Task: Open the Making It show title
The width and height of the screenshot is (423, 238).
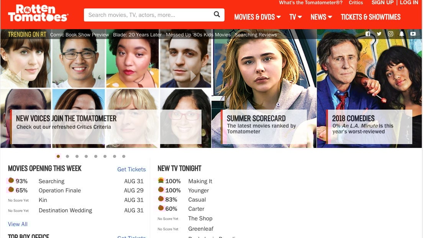Action: pyautogui.click(x=200, y=181)
